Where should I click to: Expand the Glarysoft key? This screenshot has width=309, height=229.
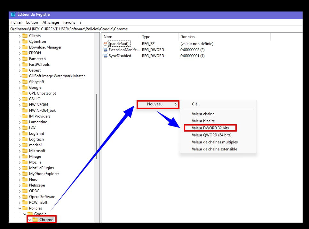20,82
